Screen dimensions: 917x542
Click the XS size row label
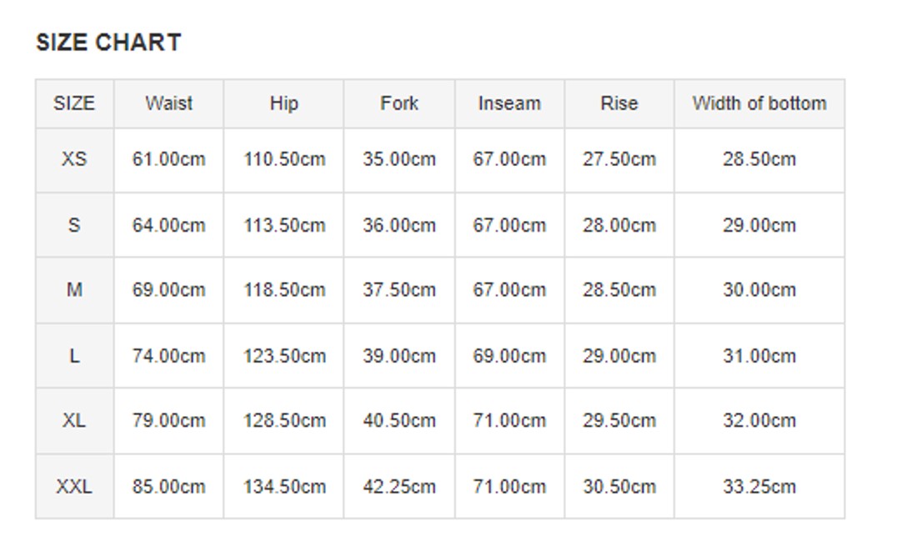point(74,158)
